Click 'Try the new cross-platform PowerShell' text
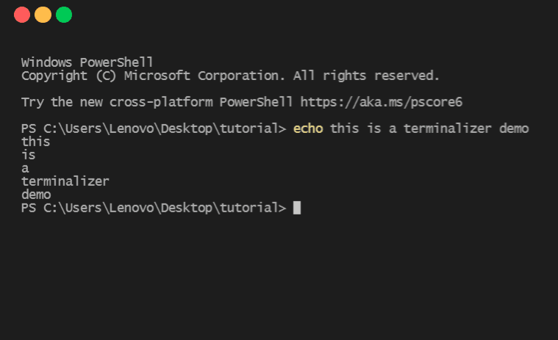The width and height of the screenshot is (558, 340). pos(157,102)
